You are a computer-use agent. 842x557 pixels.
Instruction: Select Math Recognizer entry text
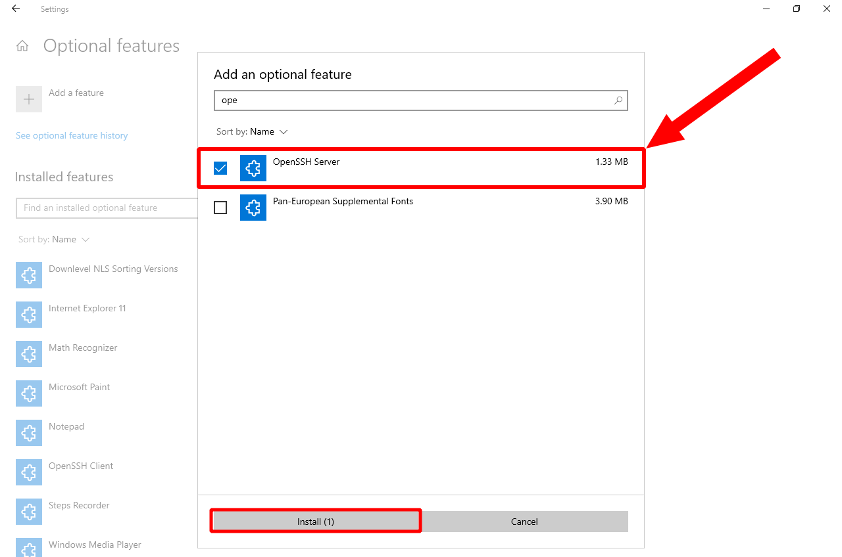tap(83, 347)
